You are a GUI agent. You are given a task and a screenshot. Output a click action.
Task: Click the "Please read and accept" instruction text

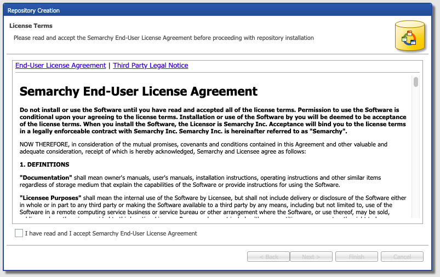pyautogui.click(x=163, y=38)
